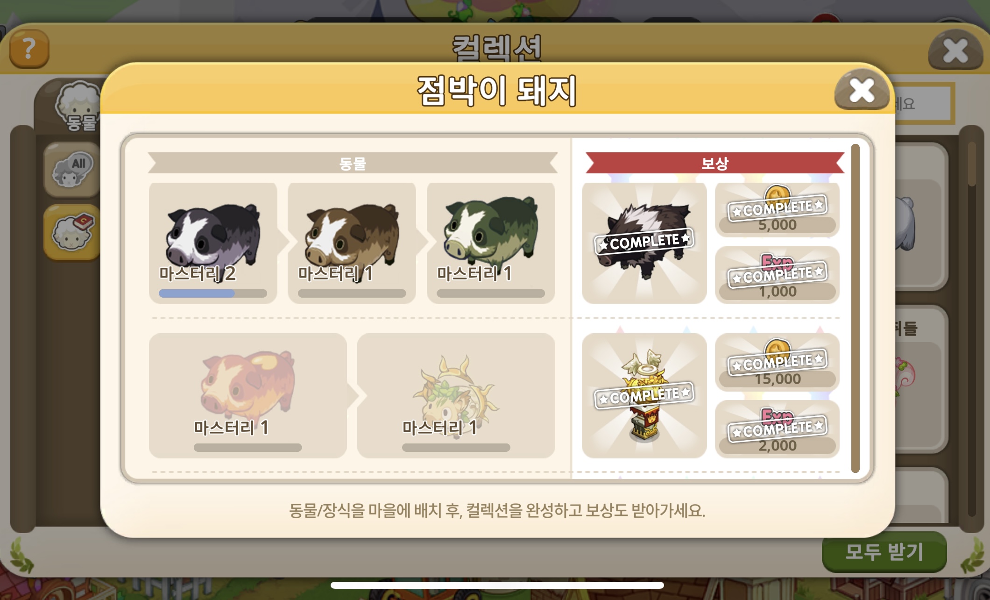Tap the 5,000 coin reward

(777, 209)
